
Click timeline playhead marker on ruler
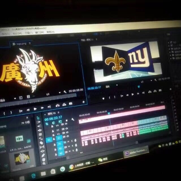[109, 113]
